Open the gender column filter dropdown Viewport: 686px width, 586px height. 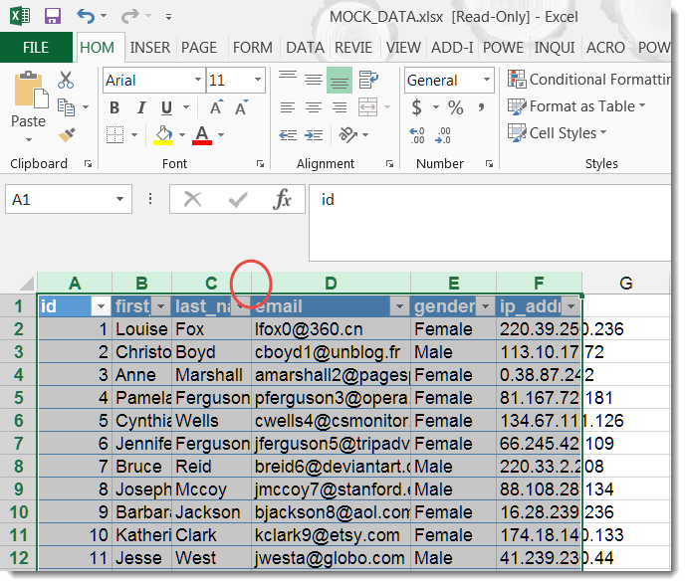[485, 306]
